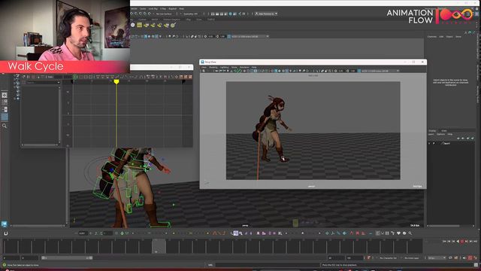Click the highlighted blue selection icon in animBot toolbar
This screenshot has width=481, height=271.
[x=235, y=233]
